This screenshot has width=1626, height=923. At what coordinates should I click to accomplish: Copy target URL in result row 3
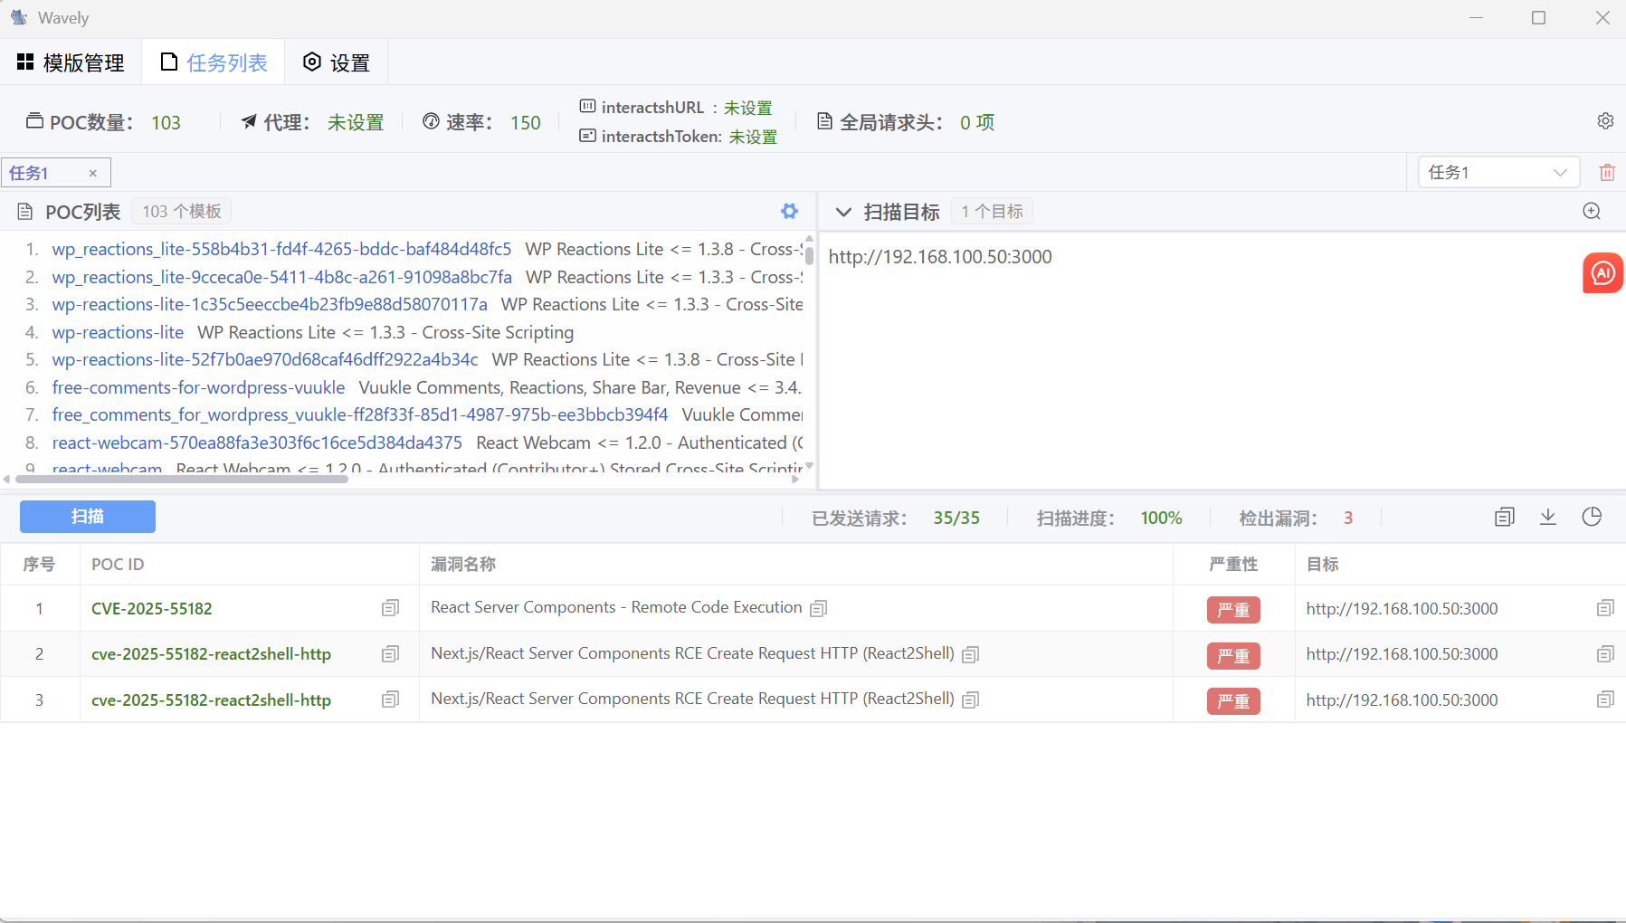coord(1605,699)
